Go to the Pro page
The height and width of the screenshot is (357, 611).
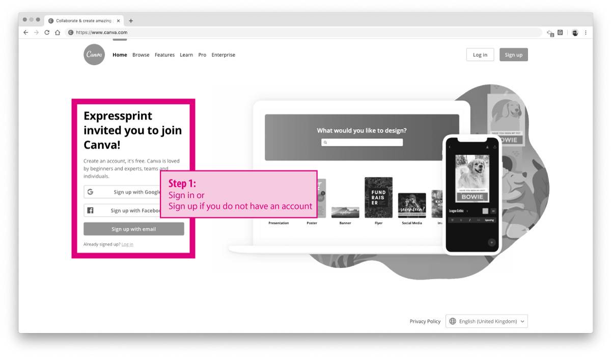click(202, 55)
